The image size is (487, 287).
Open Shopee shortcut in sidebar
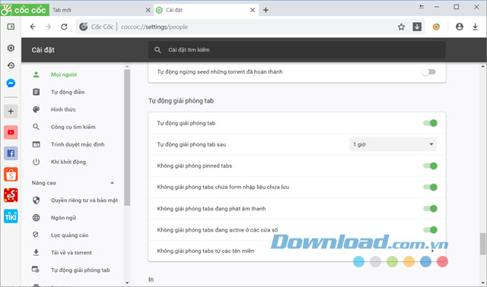(11, 175)
